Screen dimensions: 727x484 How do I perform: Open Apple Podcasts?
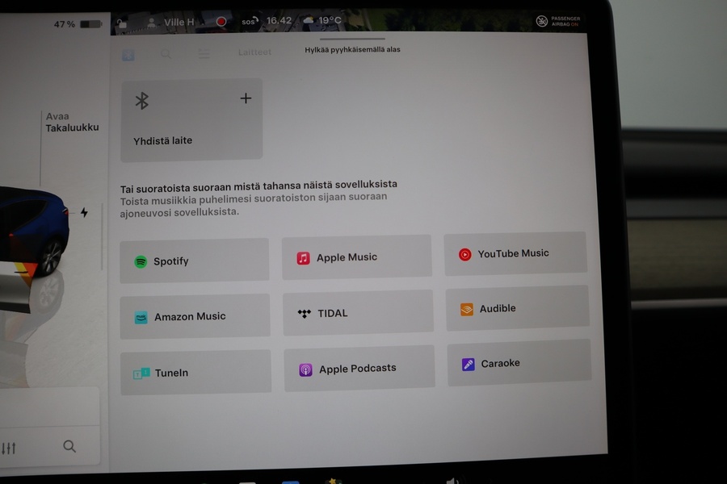coord(359,369)
